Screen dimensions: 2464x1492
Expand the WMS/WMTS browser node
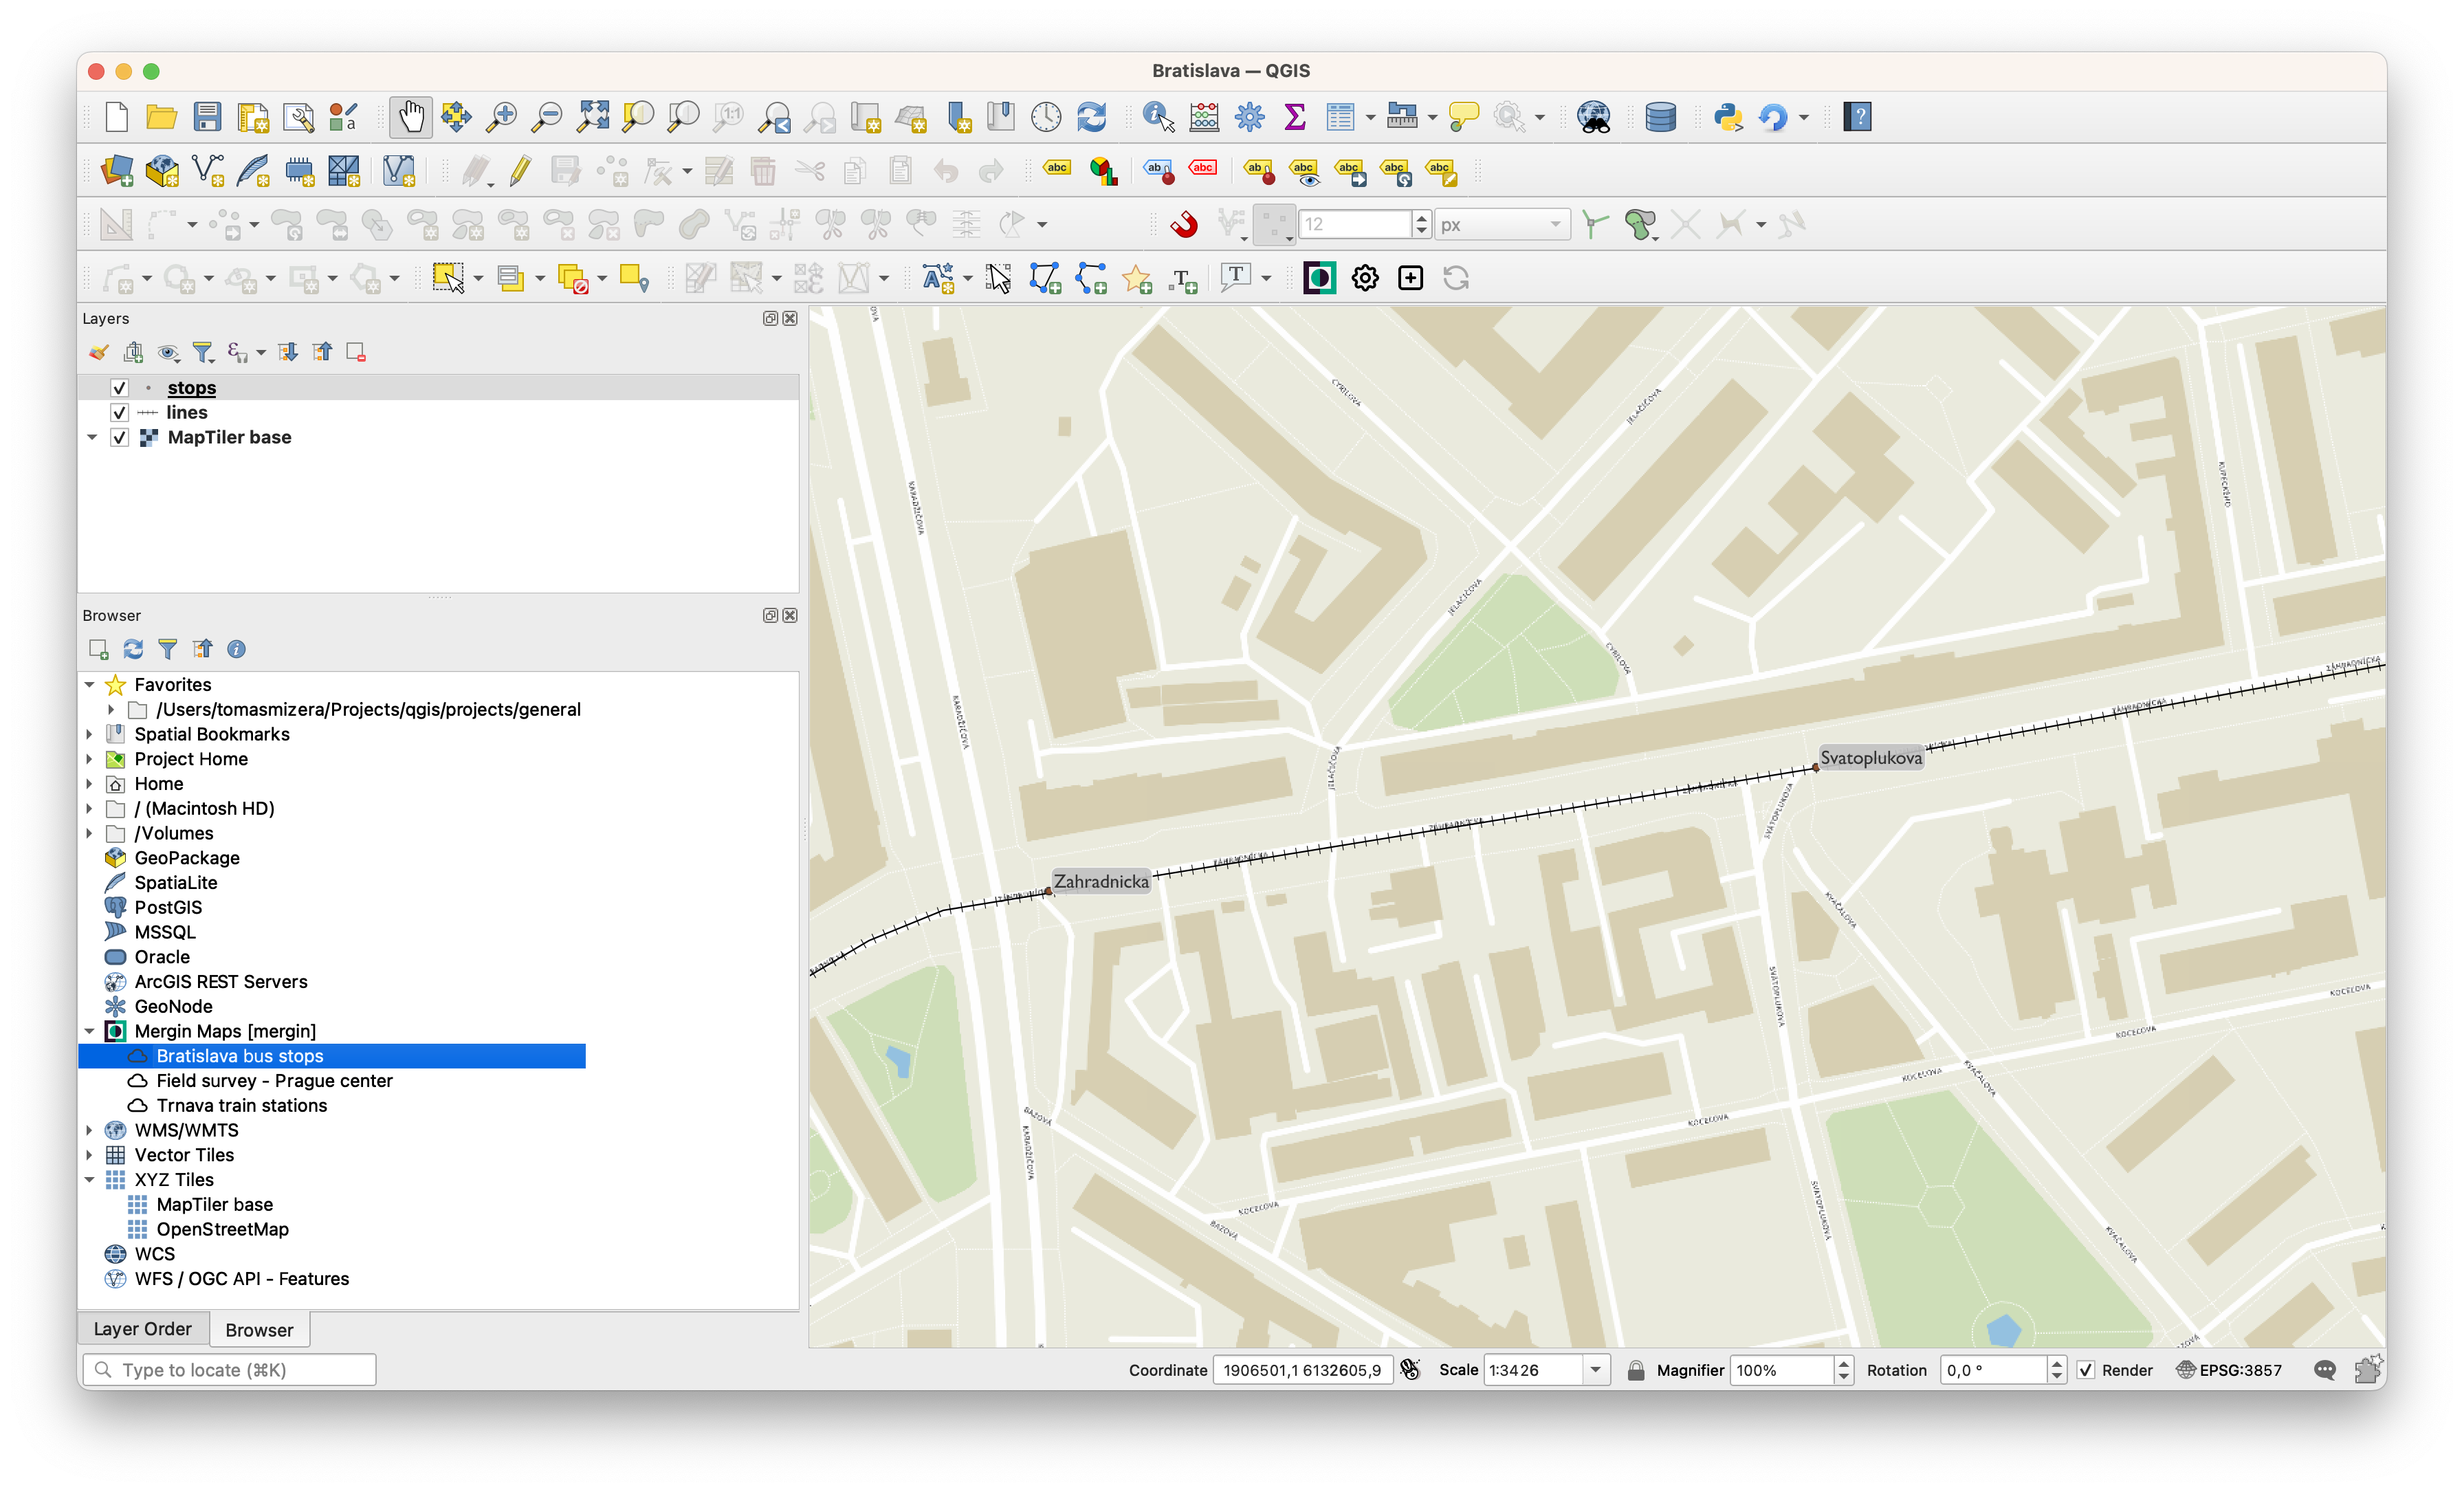pyautogui.click(x=90, y=1130)
